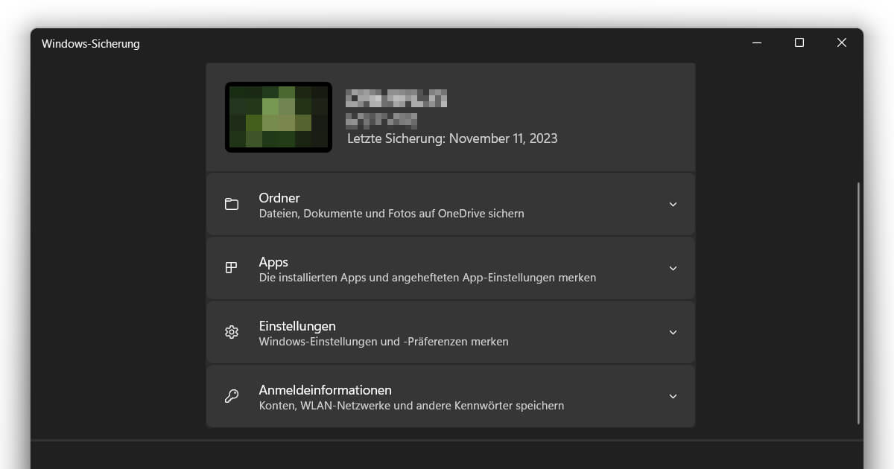The height and width of the screenshot is (469, 894).
Task: Click the gear icon for Einstellungen
Action: pyautogui.click(x=232, y=332)
